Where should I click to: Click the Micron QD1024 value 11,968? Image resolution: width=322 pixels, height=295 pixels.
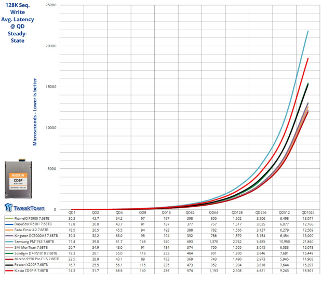(x=308, y=259)
